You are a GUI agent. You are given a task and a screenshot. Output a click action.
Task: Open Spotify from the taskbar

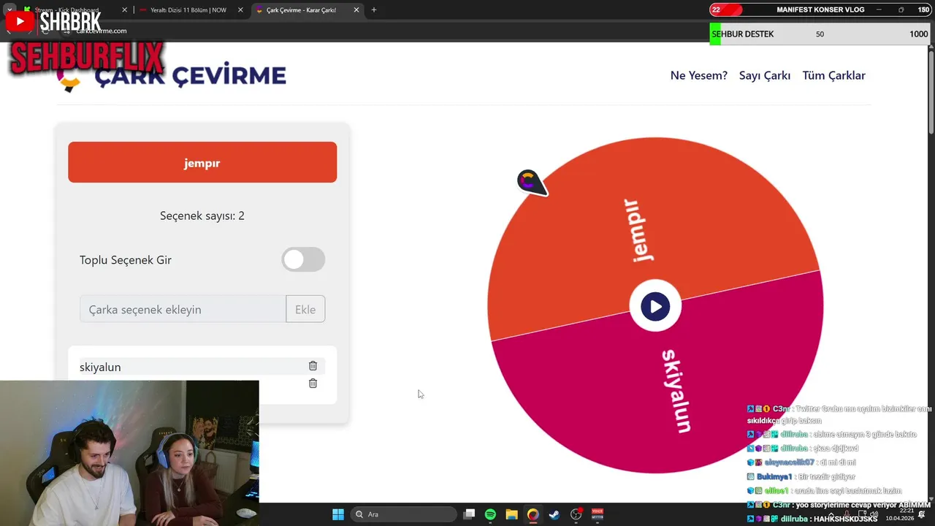click(490, 514)
